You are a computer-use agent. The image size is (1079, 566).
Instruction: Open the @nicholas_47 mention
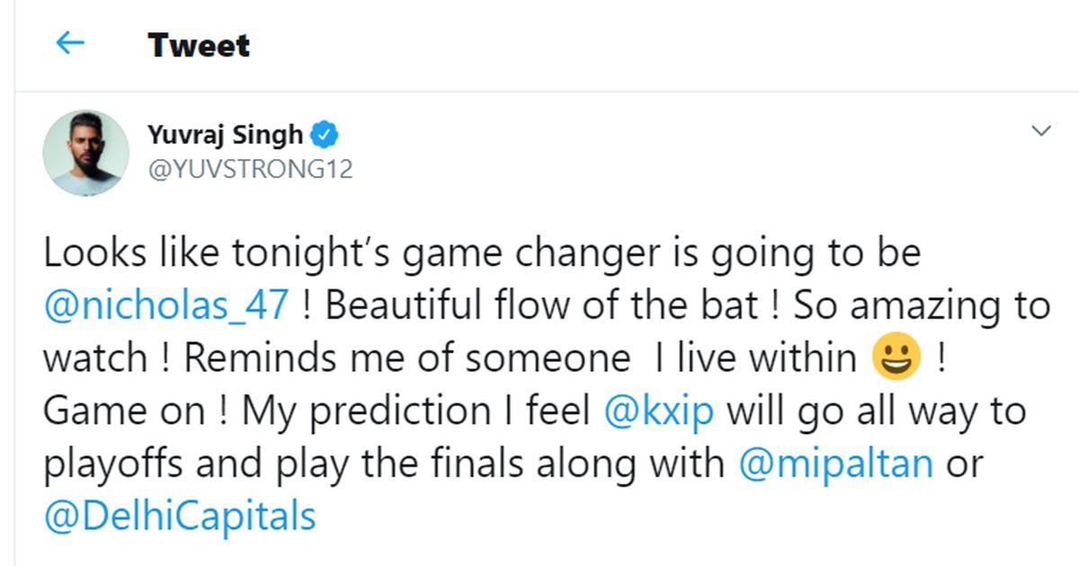tap(166, 305)
